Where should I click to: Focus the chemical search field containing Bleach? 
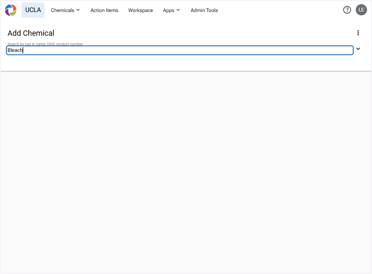(x=180, y=50)
